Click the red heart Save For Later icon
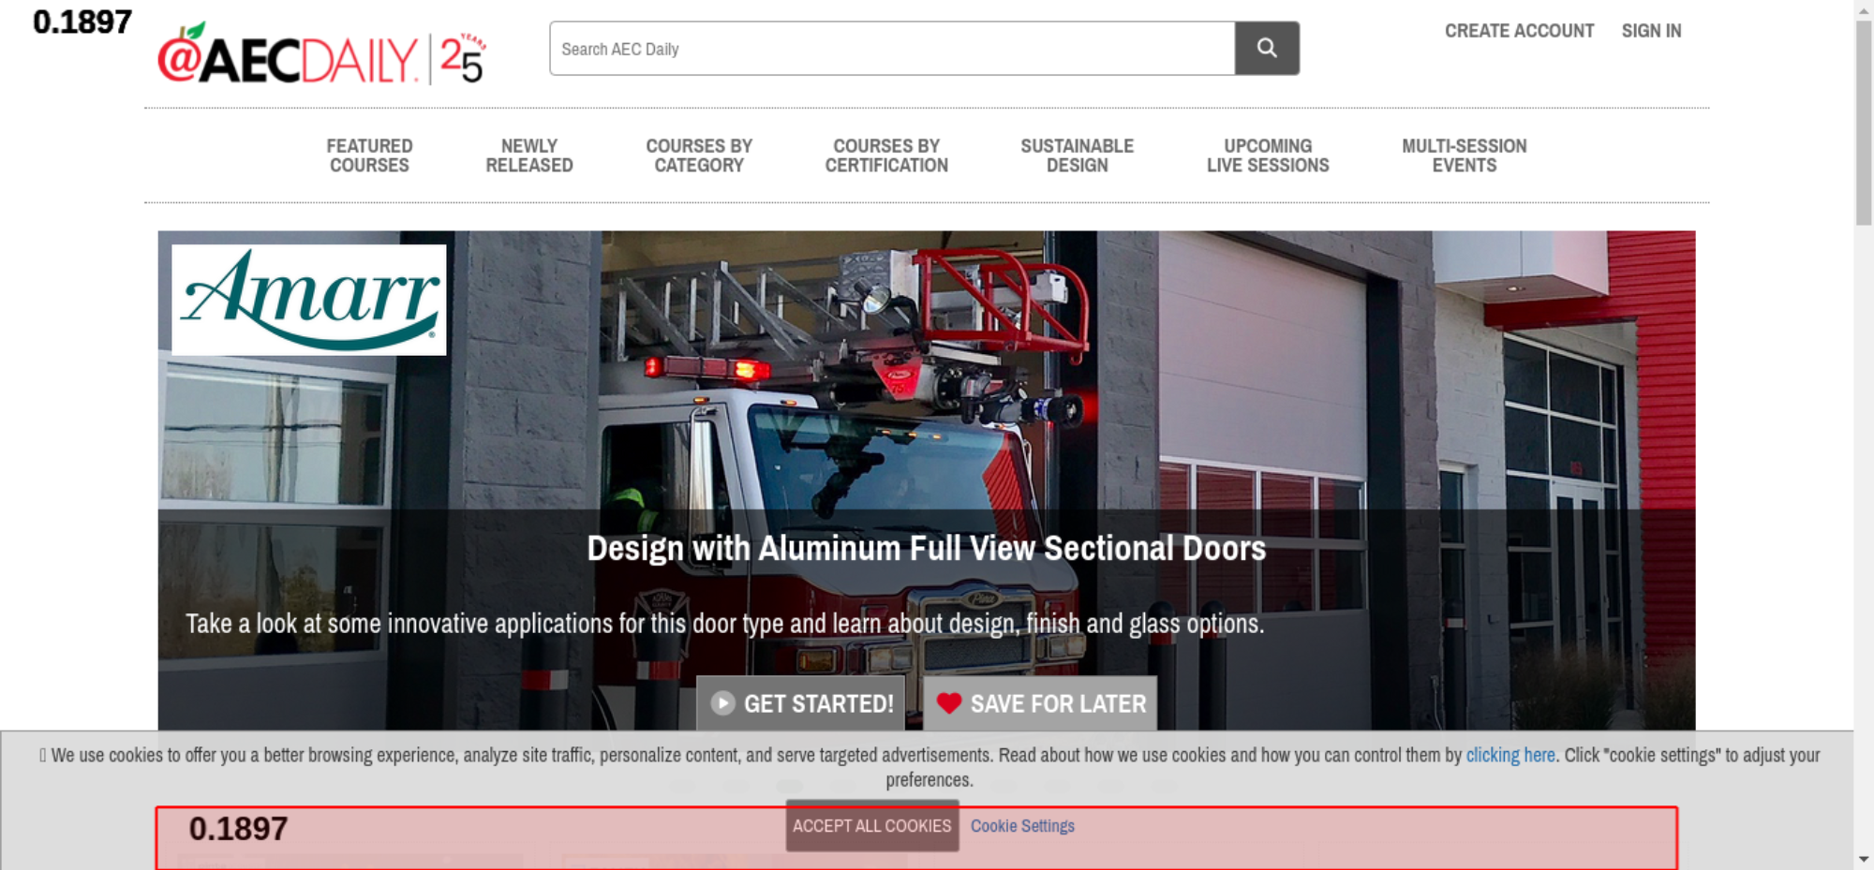 [x=949, y=703]
